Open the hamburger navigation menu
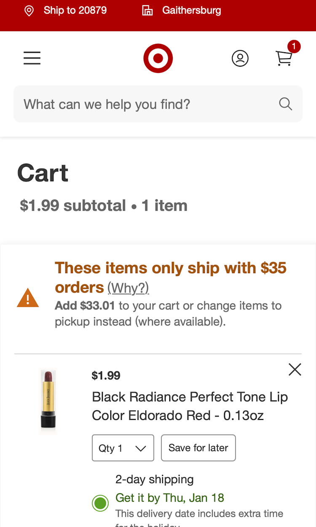316x527 pixels. click(32, 58)
